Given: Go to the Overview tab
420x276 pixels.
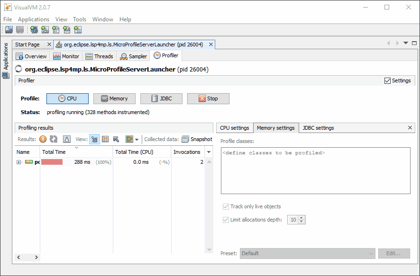Looking at the screenshot, I should (x=31, y=56).
